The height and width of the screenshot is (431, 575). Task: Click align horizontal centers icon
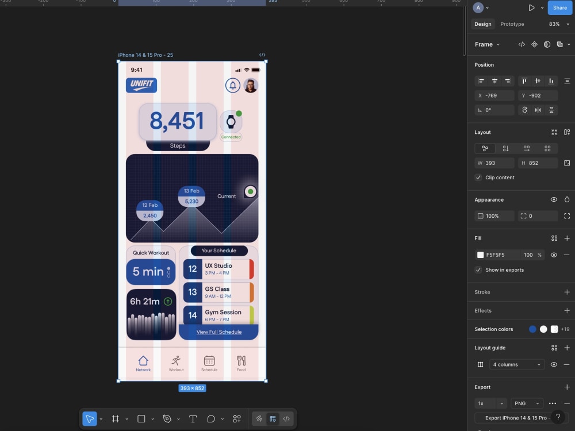[494, 81]
